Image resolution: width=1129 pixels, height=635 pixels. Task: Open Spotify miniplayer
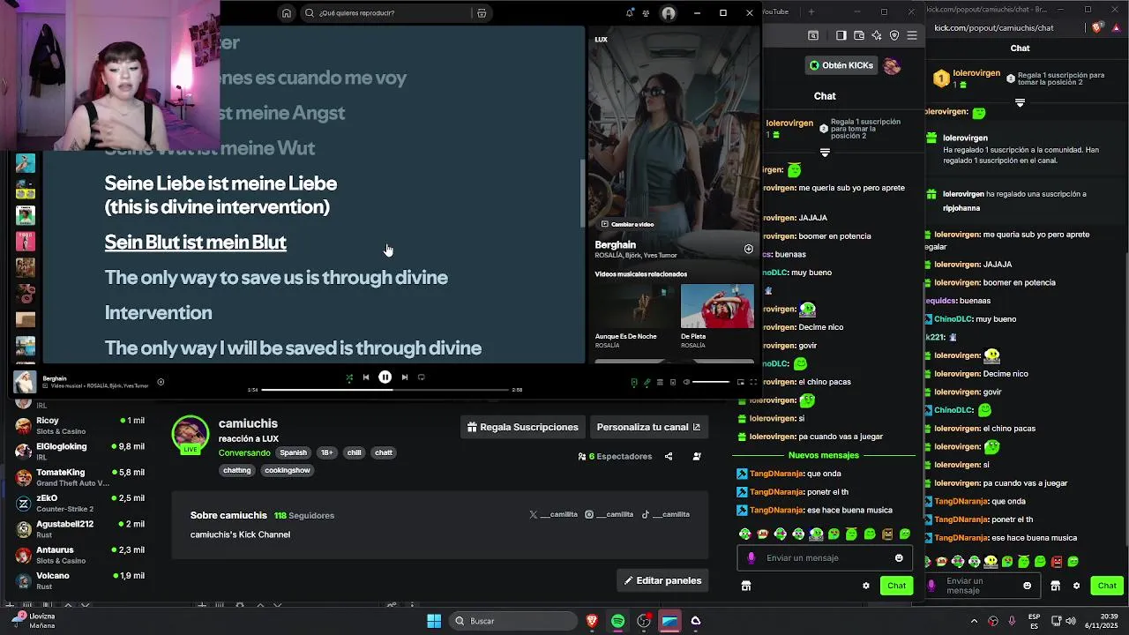tap(741, 382)
